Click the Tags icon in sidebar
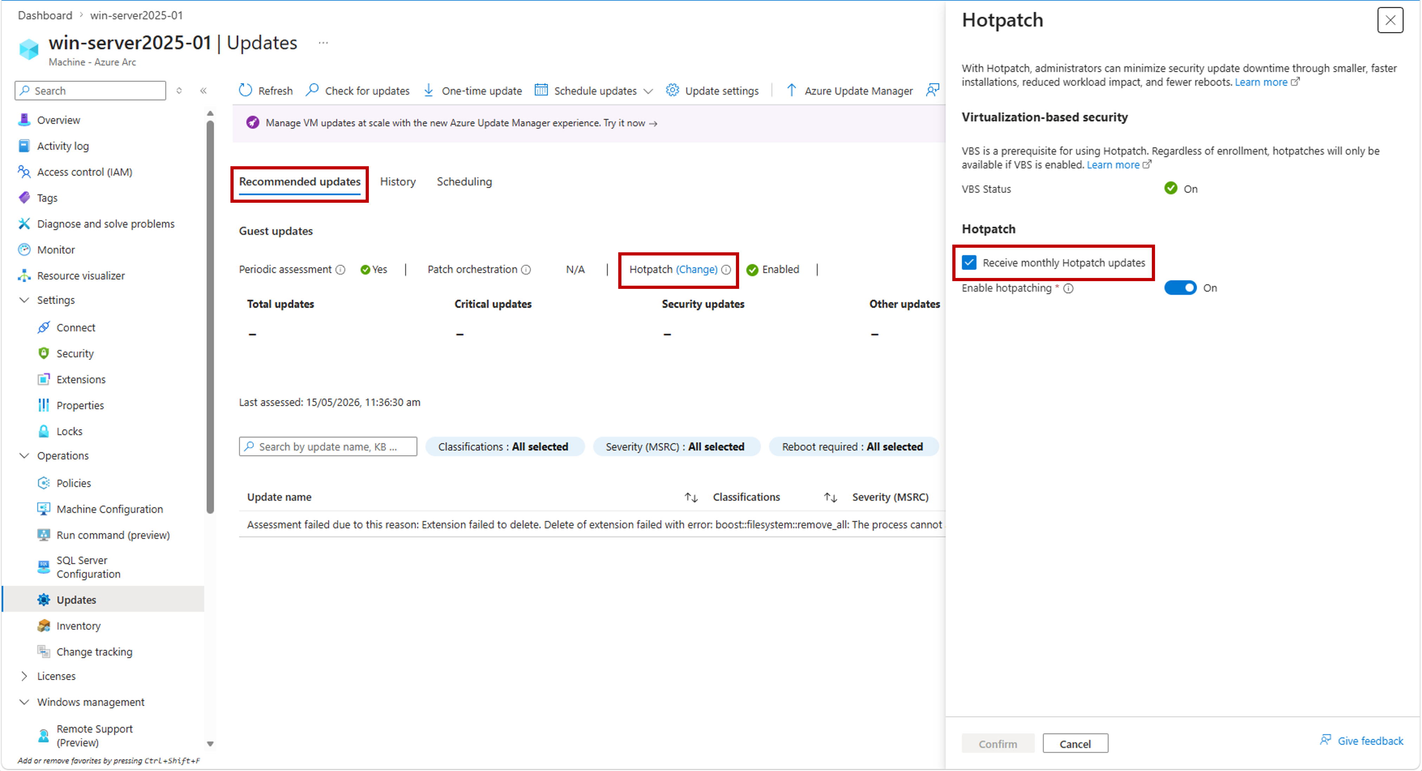Viewport: 1422px width, 771px height. pyautogui.click(x=24, y=198)
